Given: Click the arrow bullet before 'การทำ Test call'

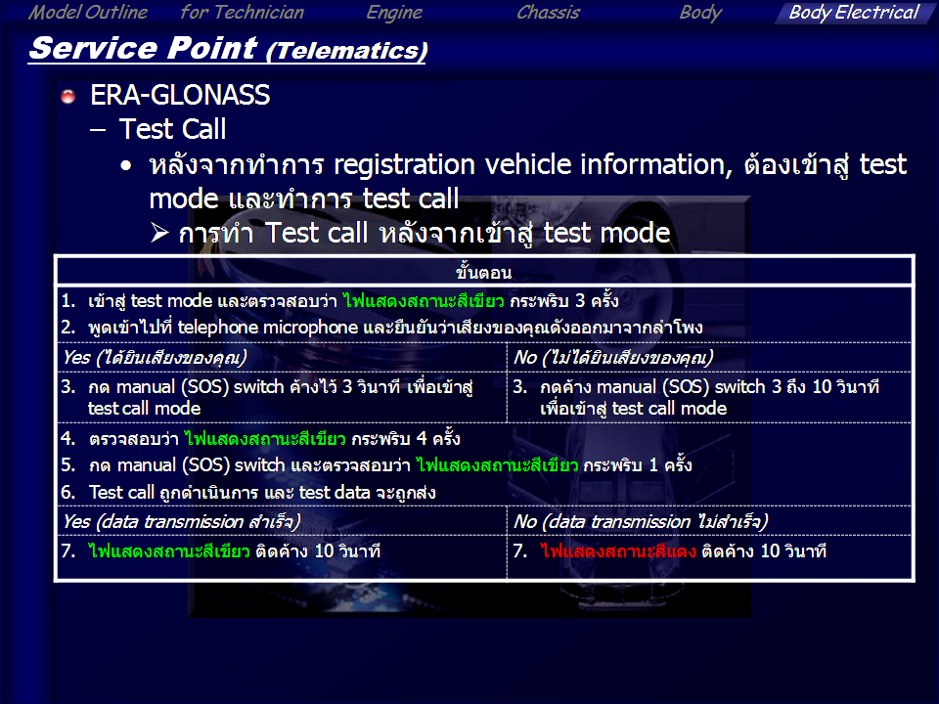Looking at the screenshot, I should pos(159,233).
